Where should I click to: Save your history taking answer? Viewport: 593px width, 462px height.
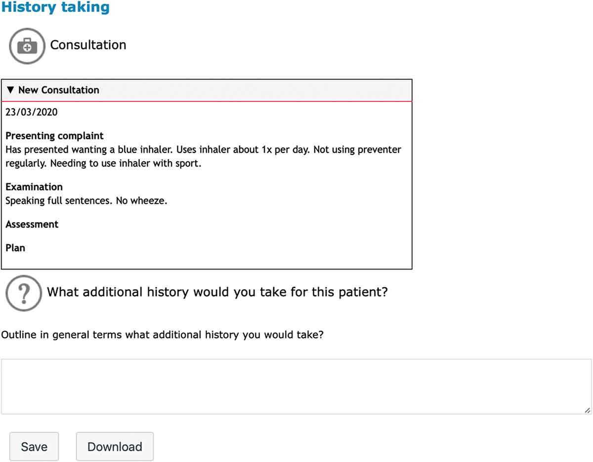[x=34, y=446]
